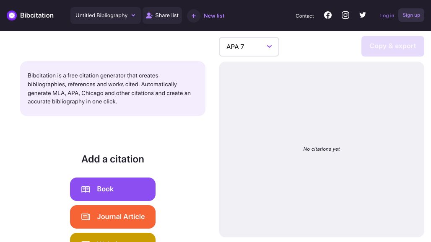Click the Copy & export button
The width and height of the screenshot is (431, 242).
[392, 46]
